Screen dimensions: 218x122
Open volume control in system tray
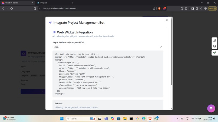click(x=196, y=119)
